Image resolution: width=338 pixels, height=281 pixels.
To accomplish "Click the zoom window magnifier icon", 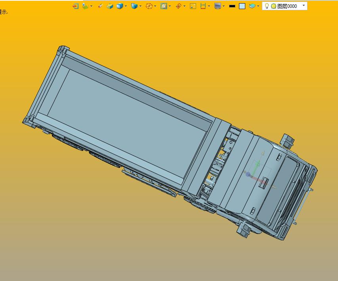I will 164,6.
